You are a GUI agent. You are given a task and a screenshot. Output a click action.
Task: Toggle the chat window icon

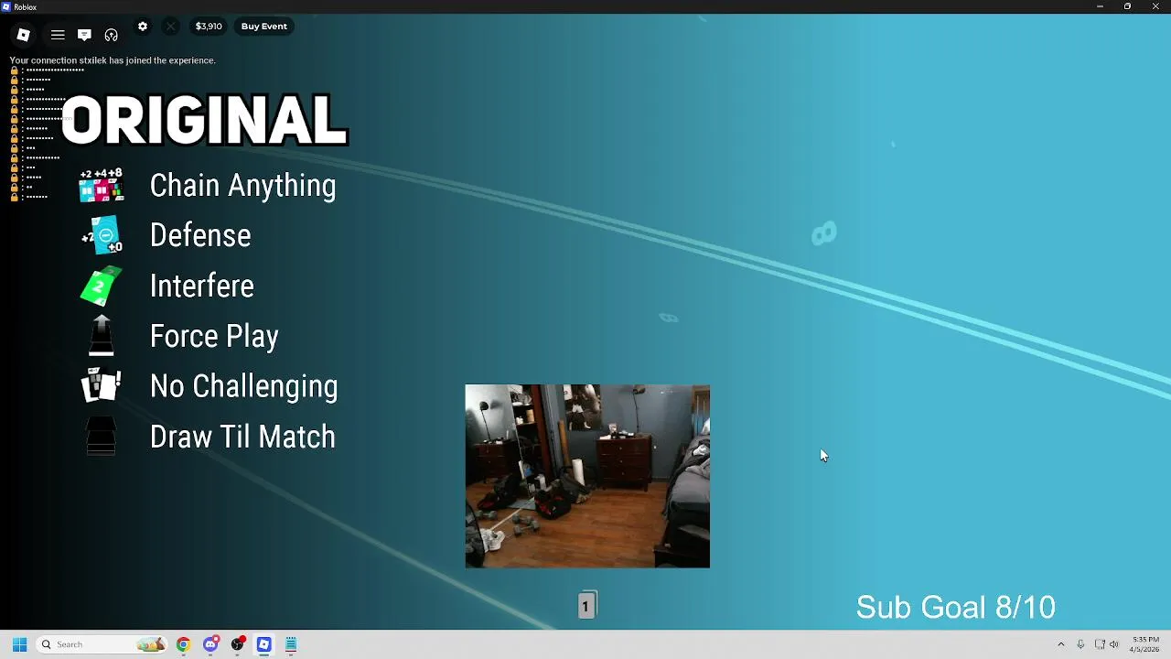point(84,35)
